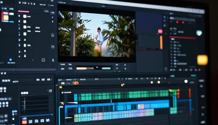Click the teal heart-shaped round icon

[199, 33]
